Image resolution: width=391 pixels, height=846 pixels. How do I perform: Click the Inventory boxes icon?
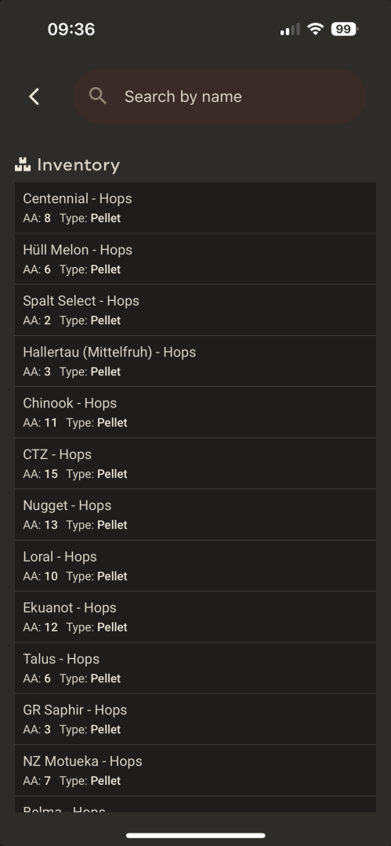pos(23,164)
